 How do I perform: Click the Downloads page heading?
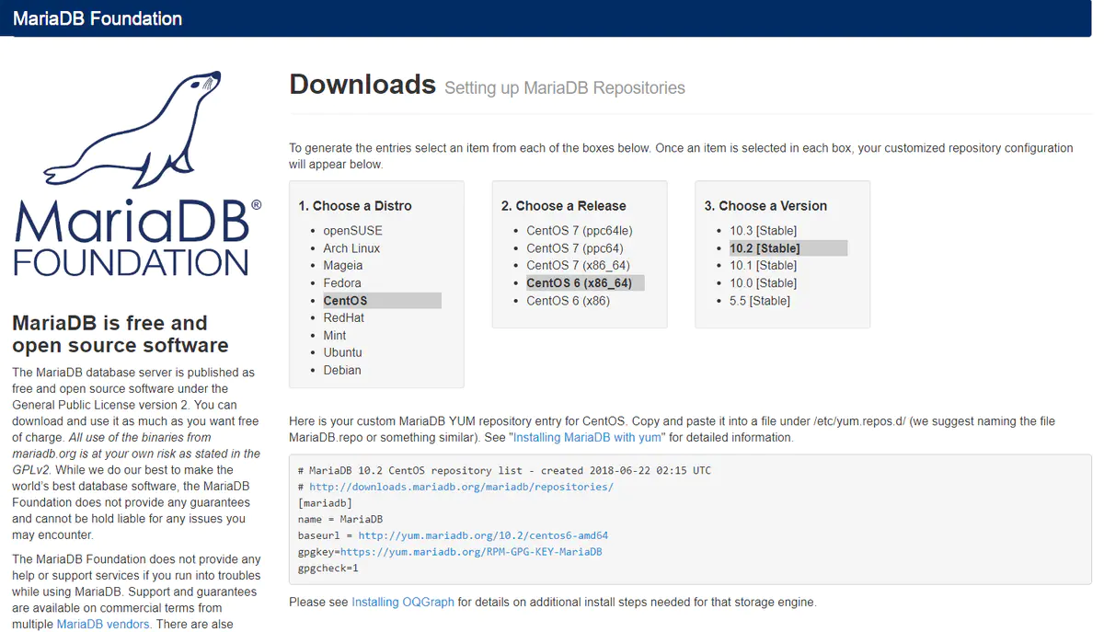(362, 85)
